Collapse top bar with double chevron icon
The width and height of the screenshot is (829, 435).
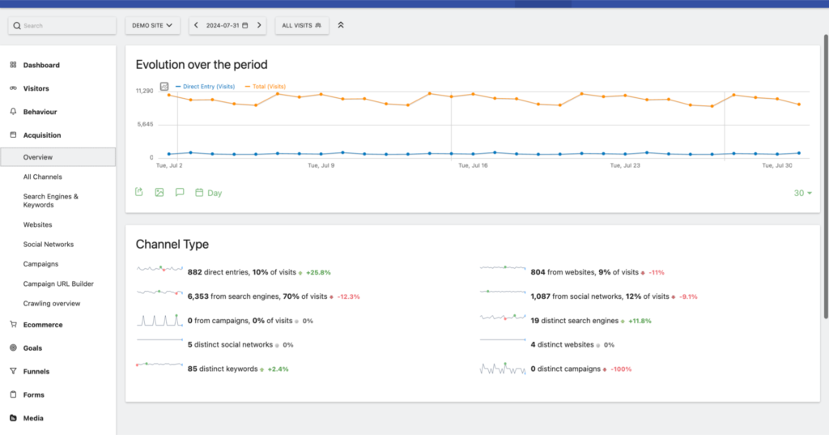tap(341, 26)
